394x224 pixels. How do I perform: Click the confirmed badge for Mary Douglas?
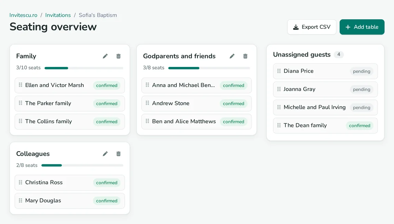tap(106, 201)
